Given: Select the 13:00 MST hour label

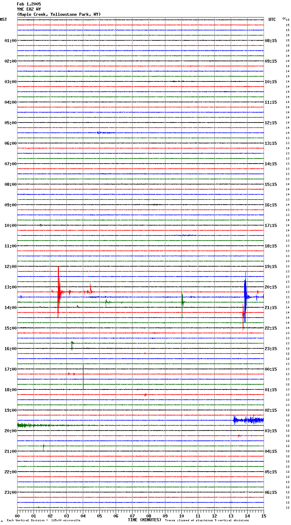Looking at the screenshot, I should click(11, 287).
